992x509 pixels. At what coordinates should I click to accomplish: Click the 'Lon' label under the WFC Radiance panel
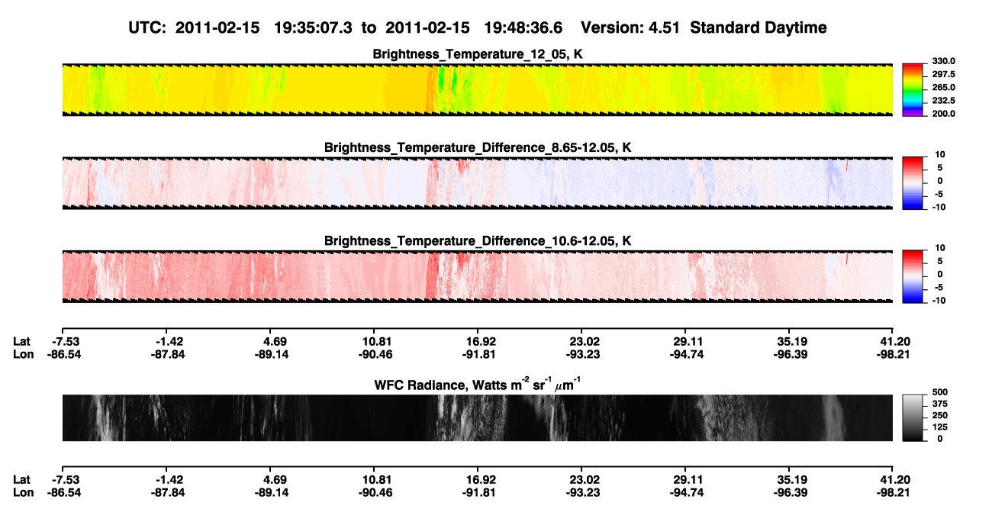(24, 492)
